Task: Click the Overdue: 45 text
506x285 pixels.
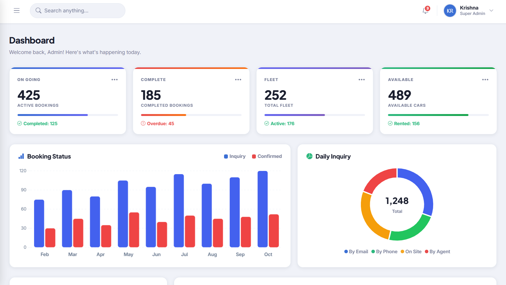Action: (160, 124)
